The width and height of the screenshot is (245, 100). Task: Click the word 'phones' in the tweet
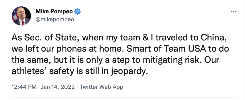(x=71, y=49)
